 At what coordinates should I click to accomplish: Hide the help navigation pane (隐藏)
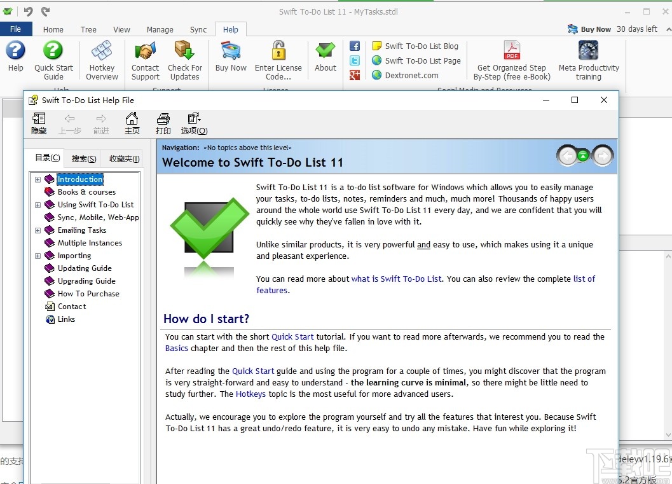(39, 123)
